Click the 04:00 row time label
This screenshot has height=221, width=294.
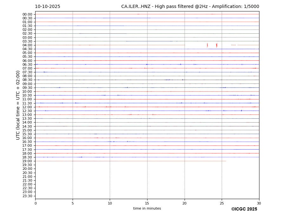27,45
